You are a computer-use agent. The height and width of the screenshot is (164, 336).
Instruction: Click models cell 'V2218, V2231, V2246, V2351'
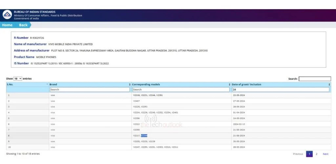[x=181, y=95]
